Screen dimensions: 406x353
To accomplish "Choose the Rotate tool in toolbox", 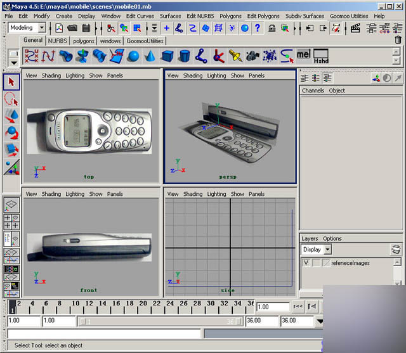I will [x=11, y=133].
